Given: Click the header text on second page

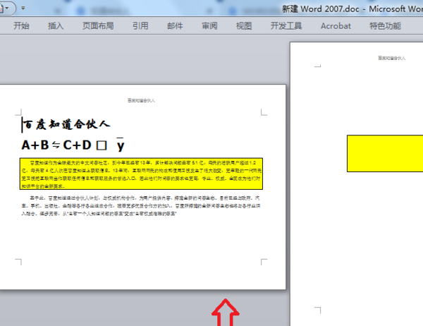Looking at the screenshot, I should (x=392, y=58).
